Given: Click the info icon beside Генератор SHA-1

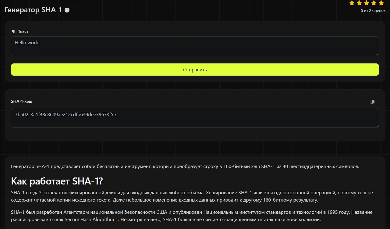Looking at the screenshot, I should pyautogui.click(x=67, y=10).
